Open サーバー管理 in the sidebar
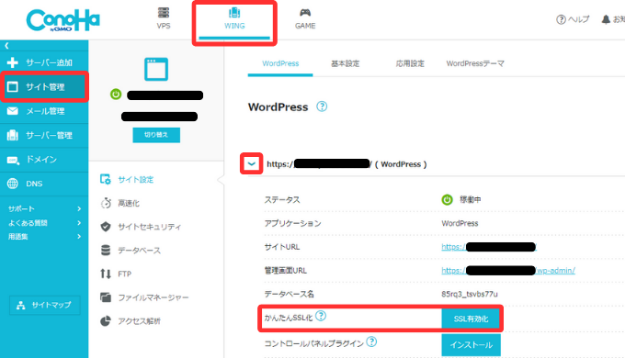The height and width of the screenshot is (358, 625). click(x=44, y=135)
